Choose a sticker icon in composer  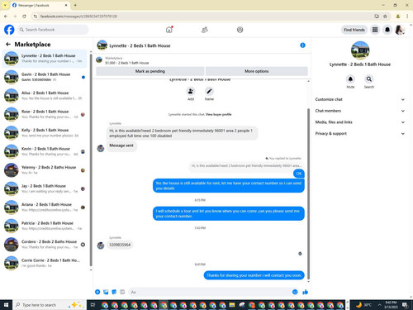(x=114, y=292)
